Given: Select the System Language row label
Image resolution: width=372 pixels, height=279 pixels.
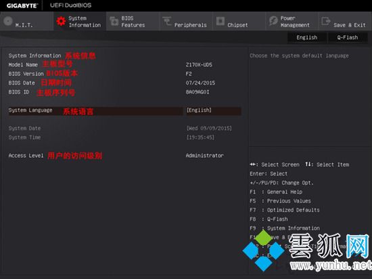Looking at the screenshot, I should tap(30, 110).
